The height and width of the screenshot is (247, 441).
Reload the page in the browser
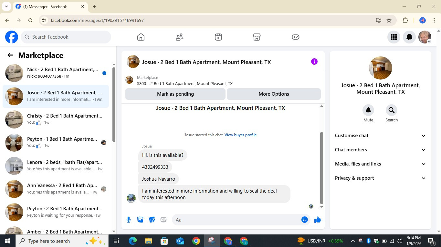point(30,20)
